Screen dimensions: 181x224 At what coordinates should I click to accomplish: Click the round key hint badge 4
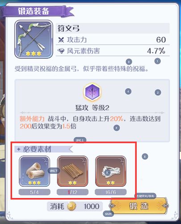(128, 91)
